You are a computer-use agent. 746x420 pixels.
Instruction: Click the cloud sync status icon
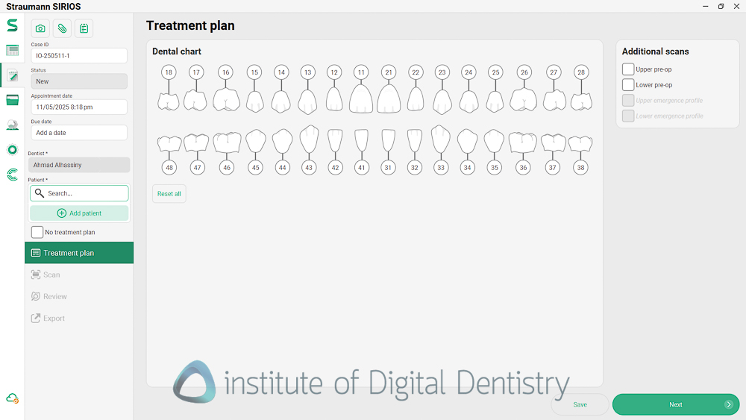coord(12,398)
